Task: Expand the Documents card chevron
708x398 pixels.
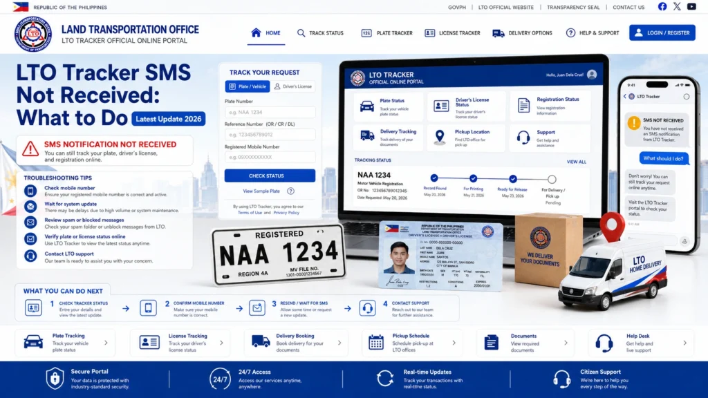Action: 566,343
